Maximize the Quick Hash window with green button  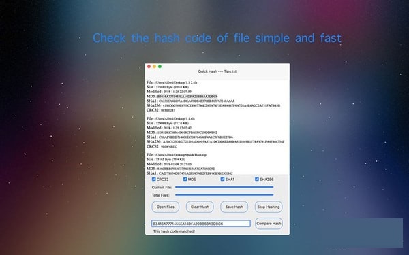[160, 67]
